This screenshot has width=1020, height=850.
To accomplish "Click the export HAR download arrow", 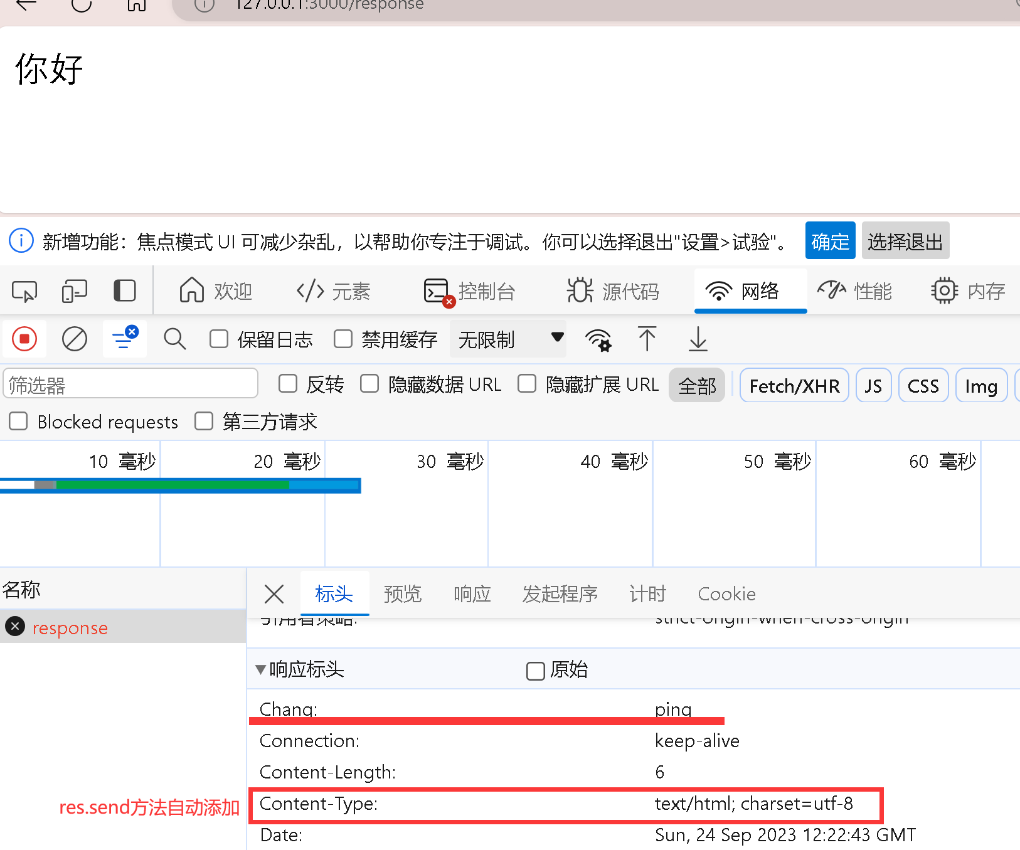I will point(698,339).
